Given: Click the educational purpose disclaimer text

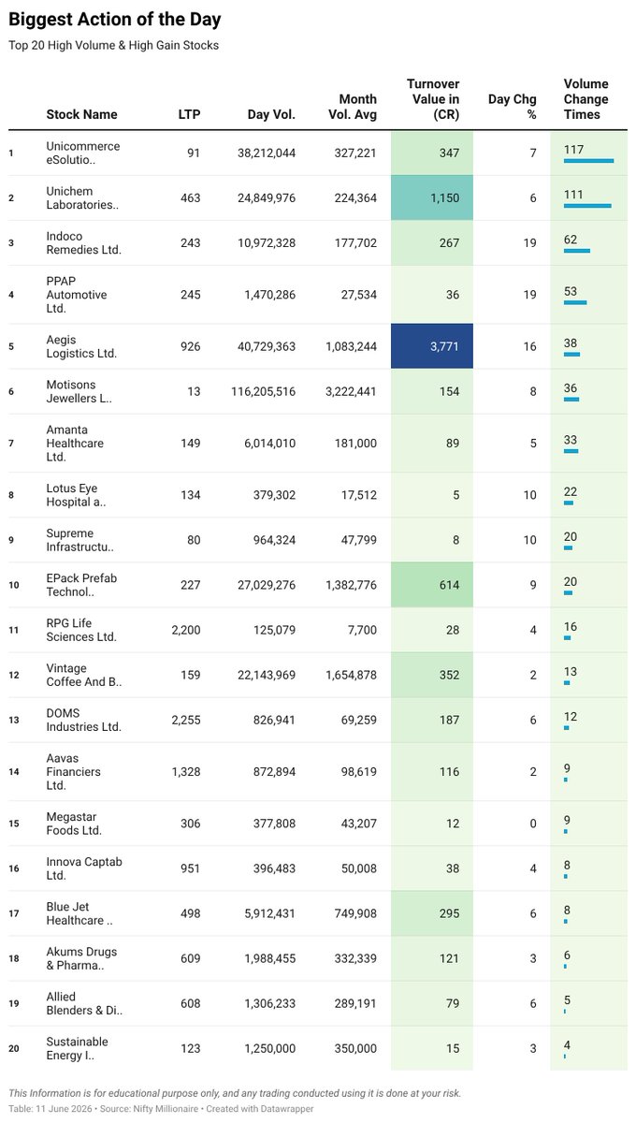Looking at the screenshot, I should [x=235, y=1092].
